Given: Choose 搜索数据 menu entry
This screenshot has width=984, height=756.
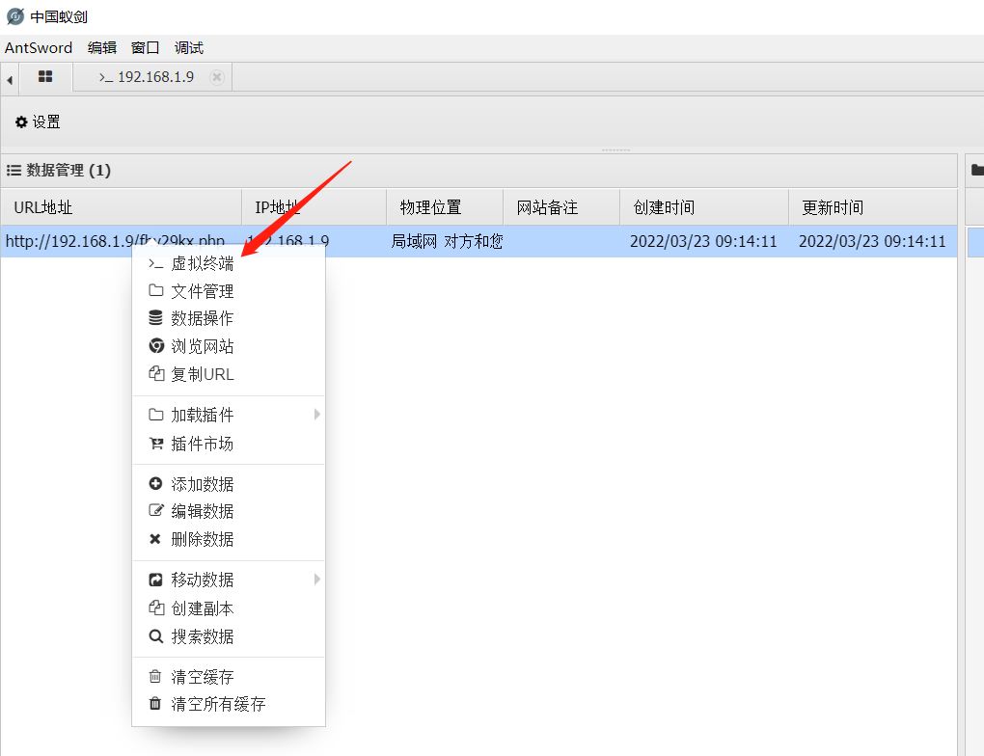Looking at the screenshot, I should (x=229, y=636).
